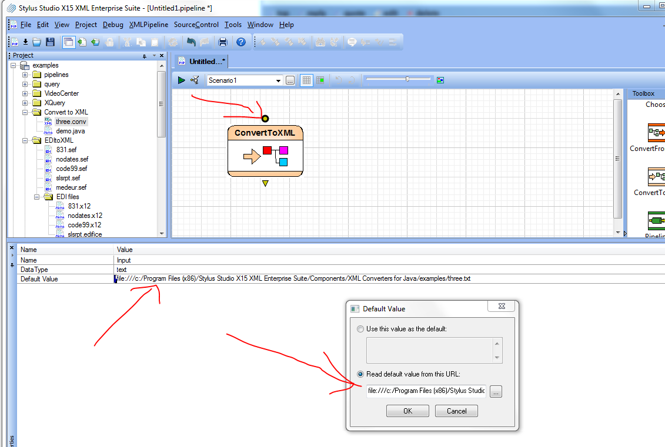
Task: Click the yellow output port triangle below ConvertToXML
Action: pos(265,183)
